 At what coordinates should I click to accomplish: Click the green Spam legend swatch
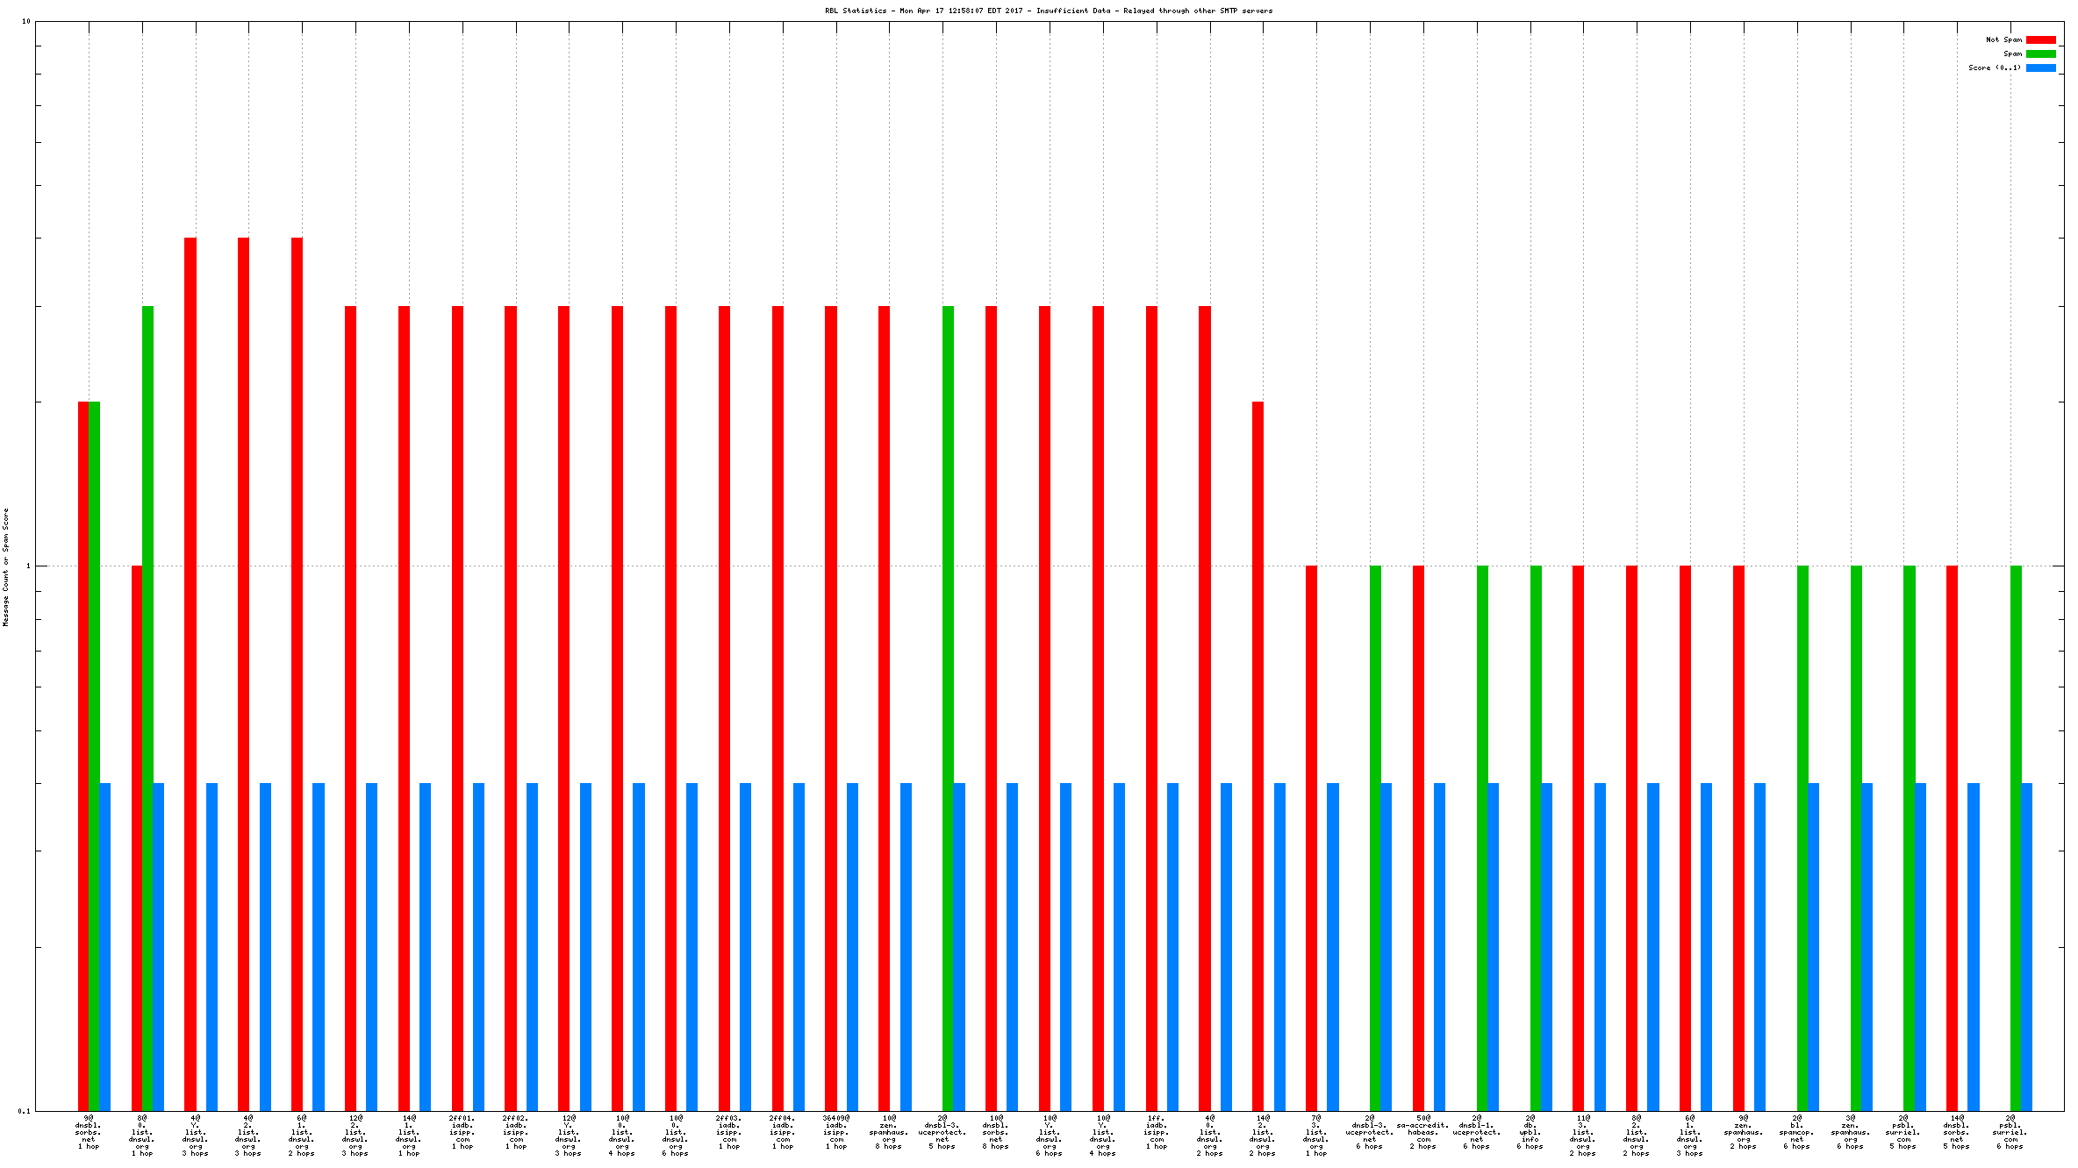click(x=2040, y=53)
